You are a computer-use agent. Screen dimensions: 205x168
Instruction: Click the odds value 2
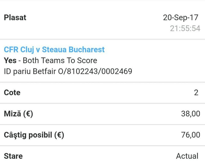click(x=196, y=93)
